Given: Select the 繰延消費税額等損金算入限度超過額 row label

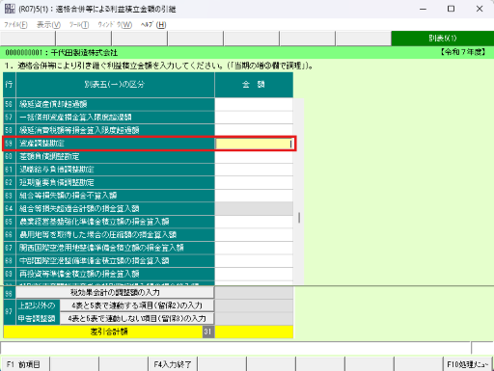Looking at the screenshot, I should coord(115,130).
